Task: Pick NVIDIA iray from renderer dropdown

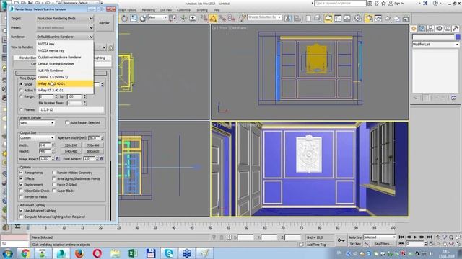Action: click(x=65, y=44)
